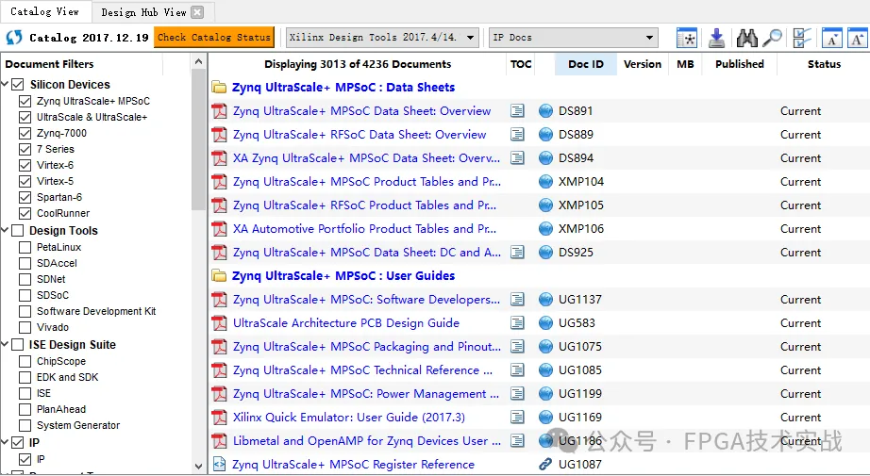Toggle the IP child checkbox under IP
Image resolution: width=870 pixels, height=476 pixels.
click(x=25, y=459)
